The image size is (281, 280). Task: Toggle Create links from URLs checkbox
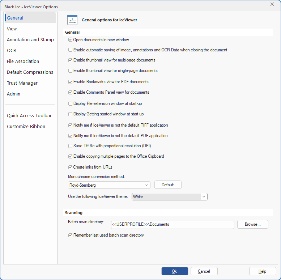[71, 167]
